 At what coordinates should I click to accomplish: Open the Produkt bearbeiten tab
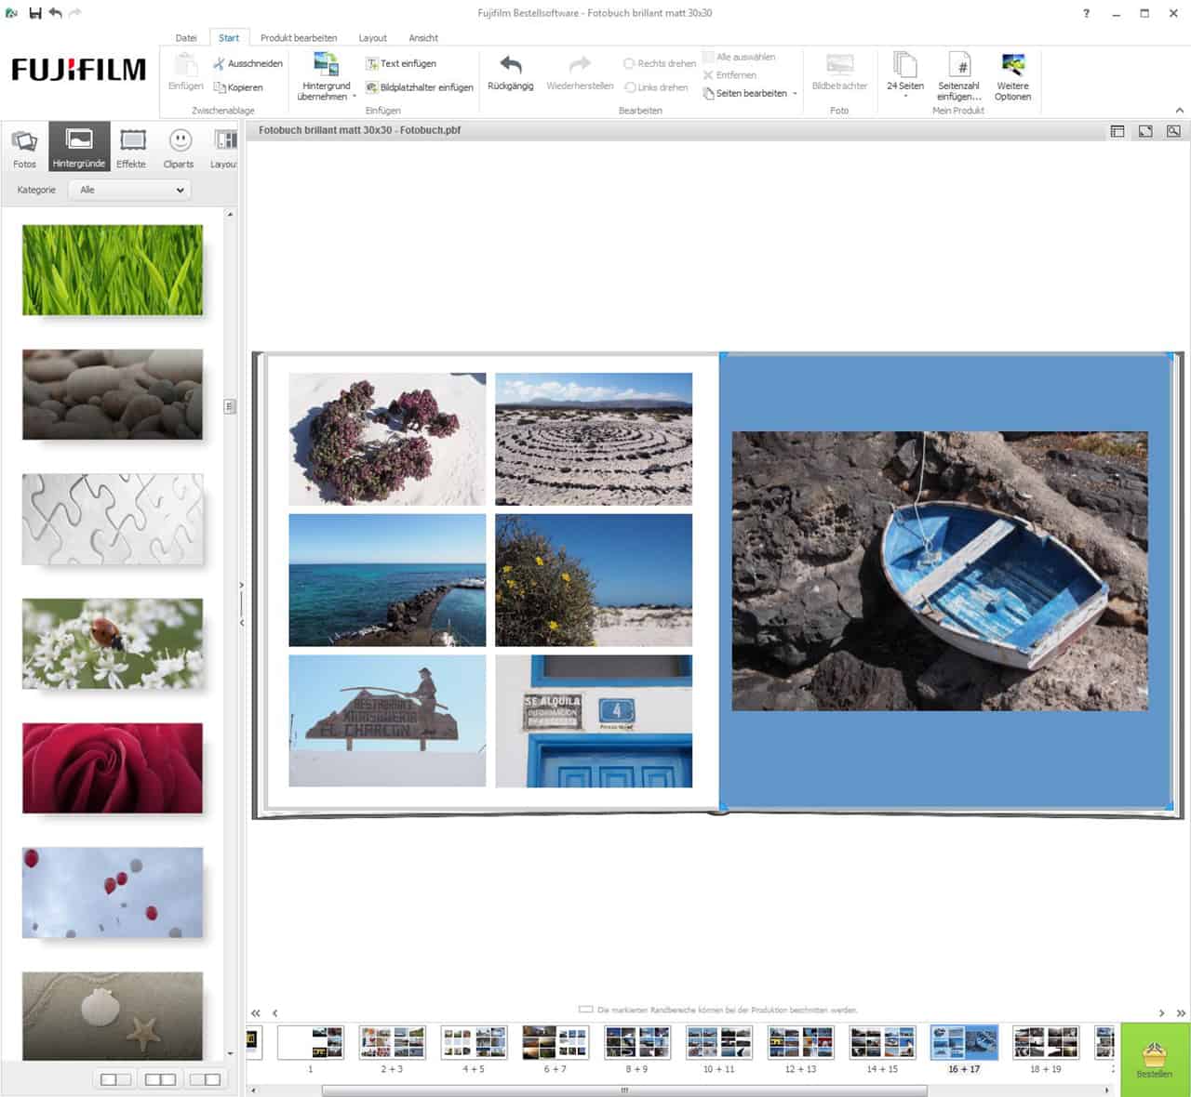(x=299, y=38)
